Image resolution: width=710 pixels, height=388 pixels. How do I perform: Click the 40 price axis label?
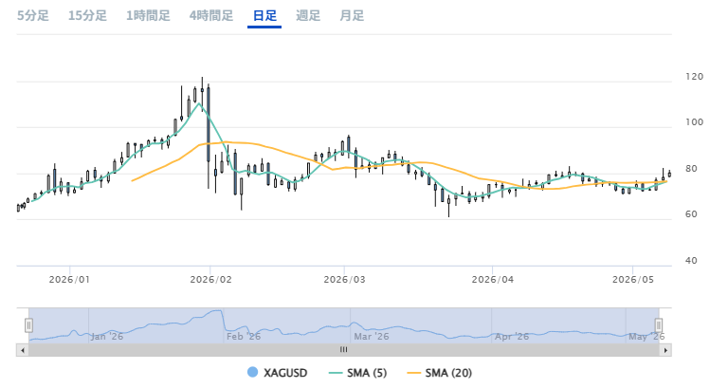click(x=691, y=261)
